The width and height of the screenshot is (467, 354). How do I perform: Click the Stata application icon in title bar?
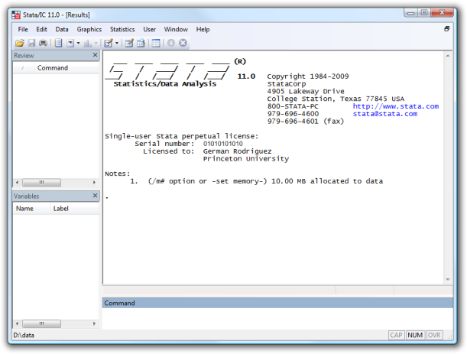pos(16,15)
